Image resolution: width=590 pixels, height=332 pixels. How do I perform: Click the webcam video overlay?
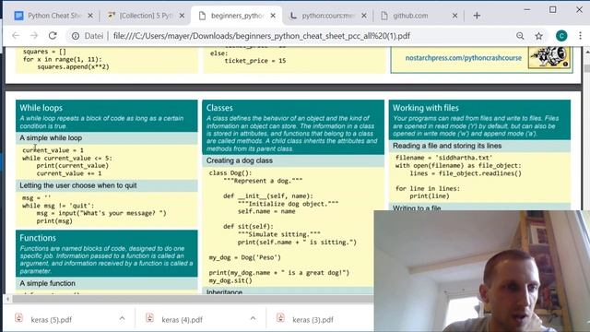482,271
